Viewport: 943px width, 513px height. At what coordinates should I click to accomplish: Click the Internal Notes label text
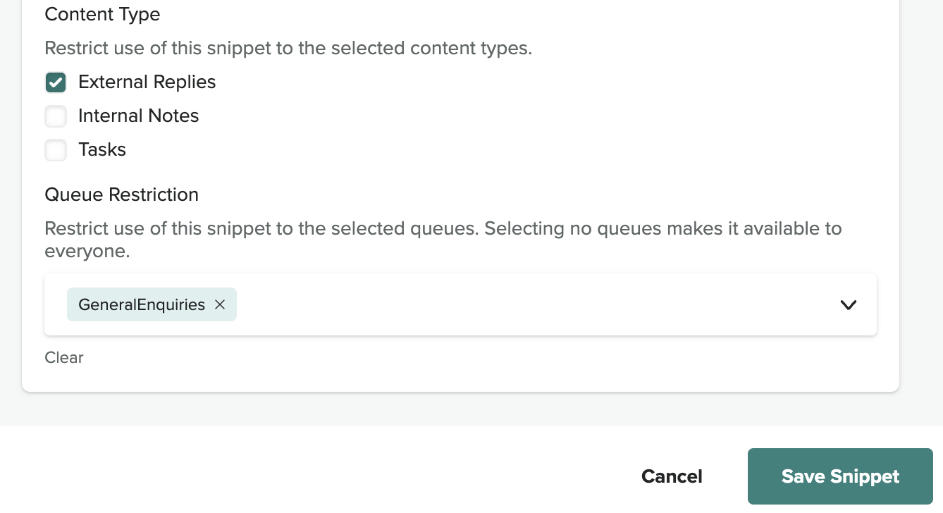[138, 116]
